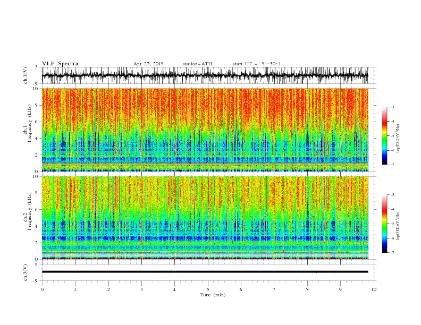Click the ch.1 spectrogram color scale bar

384,136
